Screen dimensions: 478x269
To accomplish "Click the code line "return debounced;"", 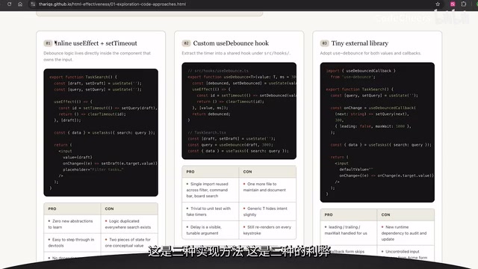I will click(x=211, y=114).
